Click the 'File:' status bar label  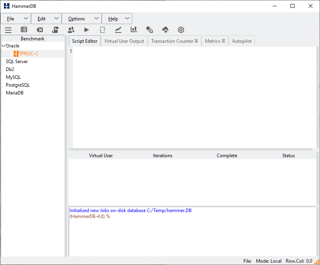[247, 261]
